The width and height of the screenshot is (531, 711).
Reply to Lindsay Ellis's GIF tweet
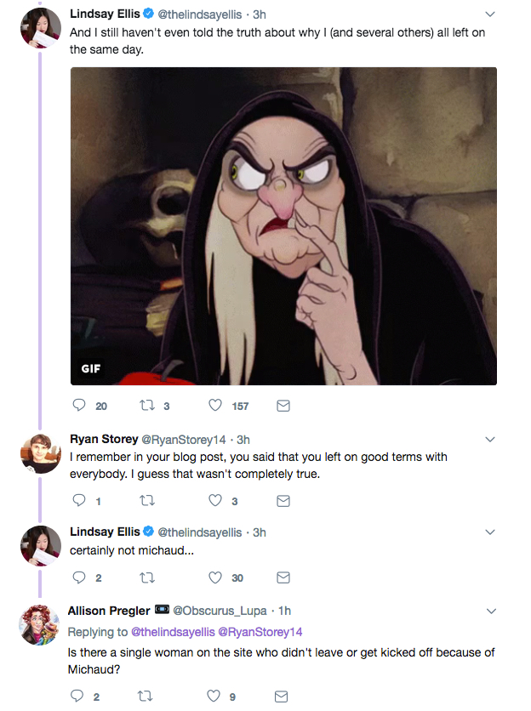tap(79, 406)
